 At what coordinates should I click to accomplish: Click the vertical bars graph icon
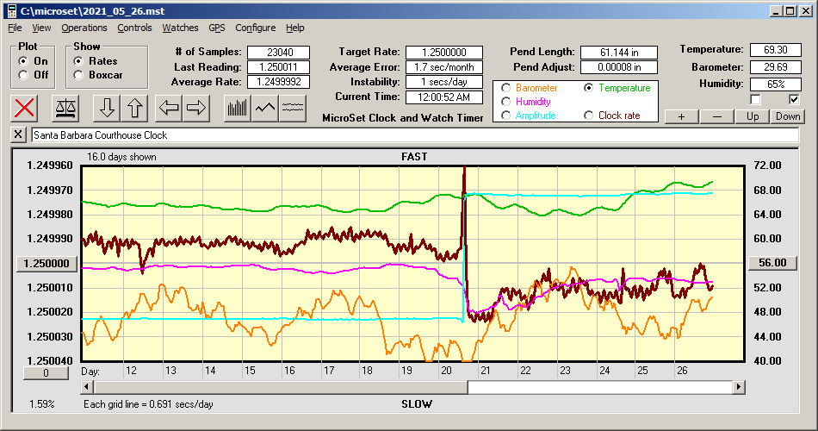(238, 108)
